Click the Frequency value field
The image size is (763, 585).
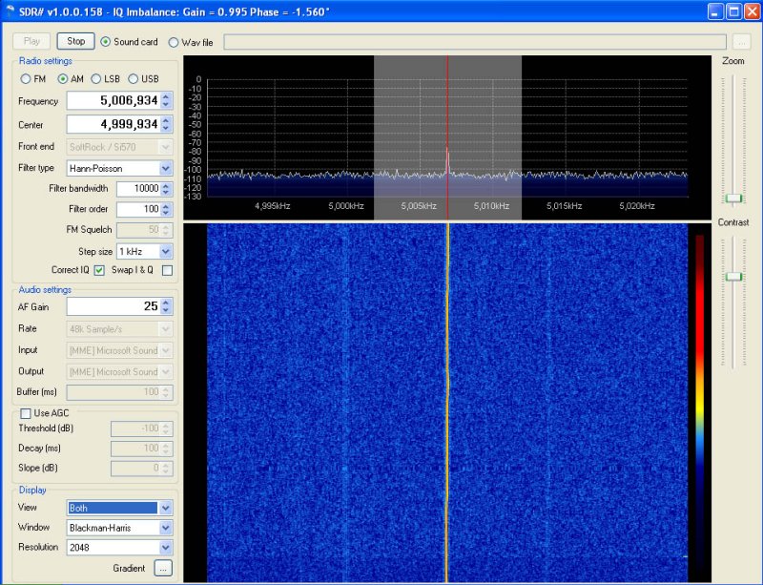113,100
